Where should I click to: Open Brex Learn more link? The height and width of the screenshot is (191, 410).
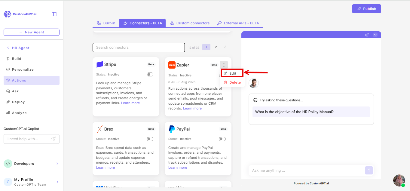106,168
